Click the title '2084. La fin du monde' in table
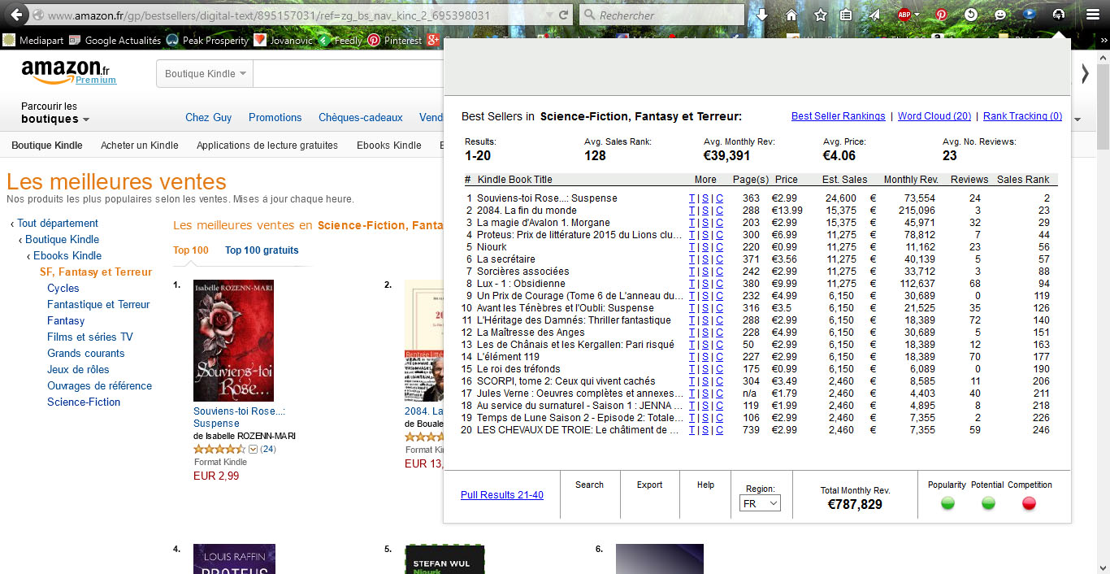The width and height of the screenshot is (1110, 574). [527, 211]
